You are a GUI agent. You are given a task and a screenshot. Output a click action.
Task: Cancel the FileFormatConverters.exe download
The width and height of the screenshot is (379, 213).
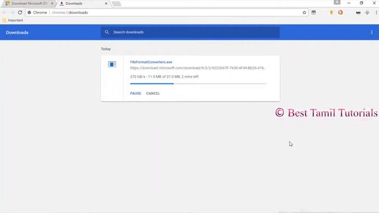tap(153, 93)
